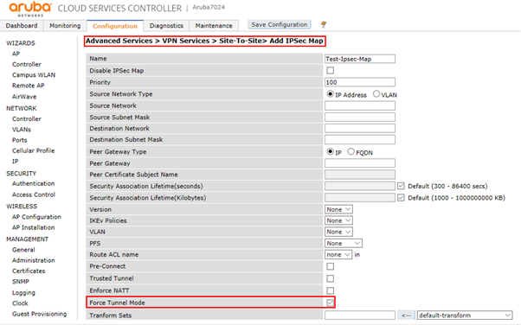This screenshot has height=325, width=521.
Task: Open the Certificates page
Action: (29, 271)
